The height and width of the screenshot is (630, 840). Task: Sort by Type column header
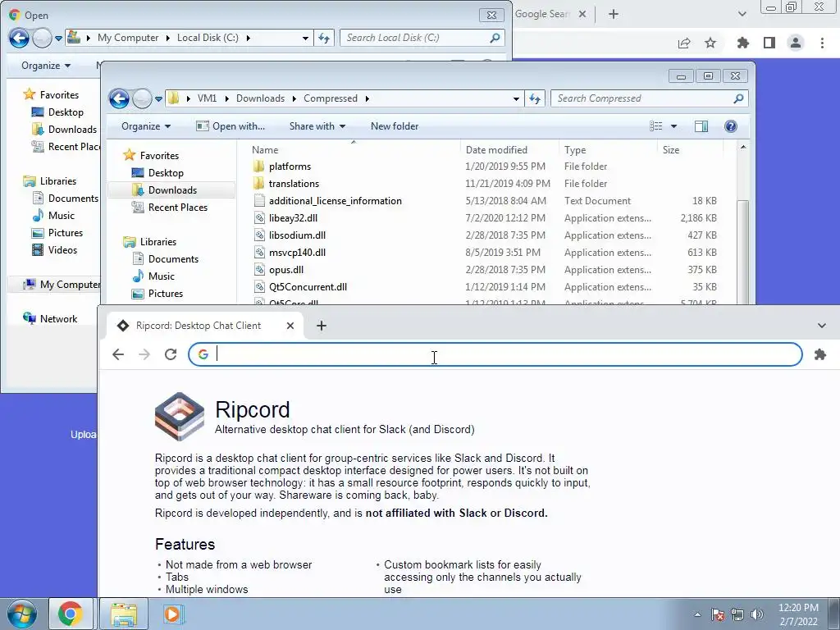575,150
